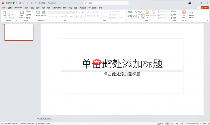Viewport: 210px width, 125px height.
Task: Click the 粘贴 Paste clipboard icon
Action: (x=5, y=13)
